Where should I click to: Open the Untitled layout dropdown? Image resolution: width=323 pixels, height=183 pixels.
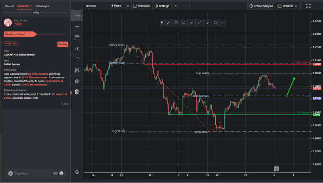tap(287, 6)
